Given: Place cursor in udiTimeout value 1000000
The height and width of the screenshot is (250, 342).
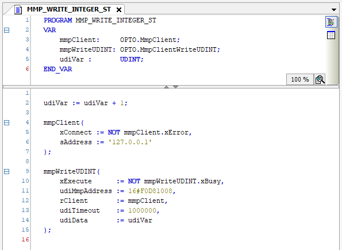Looking at the screenshot, I should tap(142, 210).
